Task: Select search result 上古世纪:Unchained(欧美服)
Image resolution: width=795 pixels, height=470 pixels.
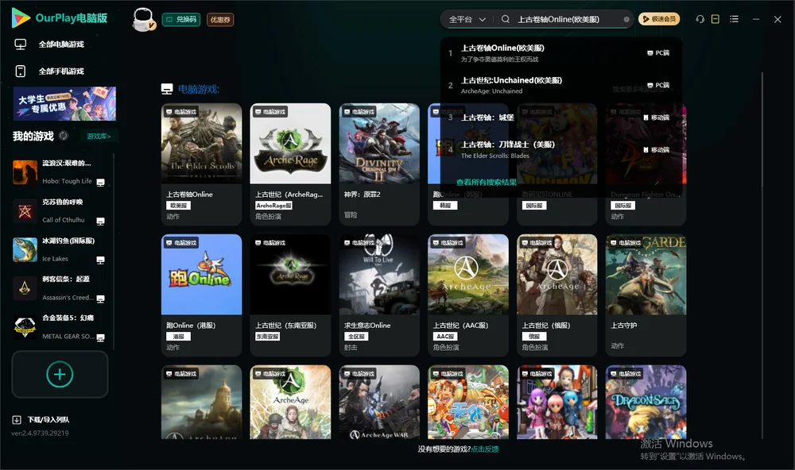Action: 560,85
